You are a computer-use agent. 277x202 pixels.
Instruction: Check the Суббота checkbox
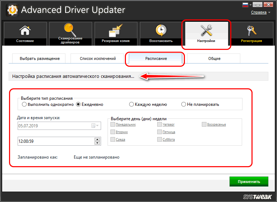159,140
